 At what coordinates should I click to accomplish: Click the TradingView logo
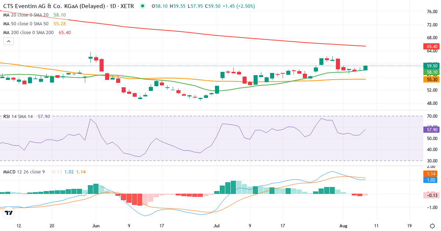click(9, 213)
